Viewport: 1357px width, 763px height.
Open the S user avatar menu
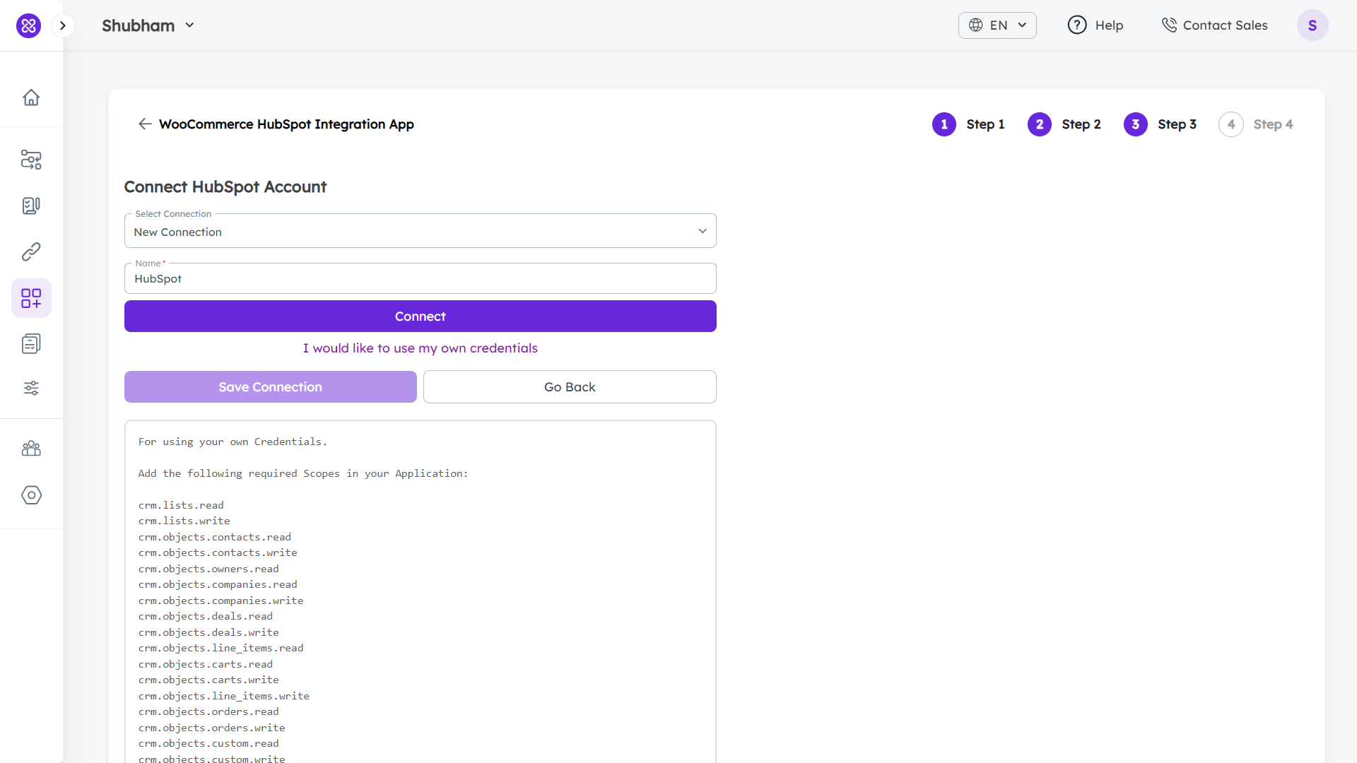click(x=1312, y=25)
